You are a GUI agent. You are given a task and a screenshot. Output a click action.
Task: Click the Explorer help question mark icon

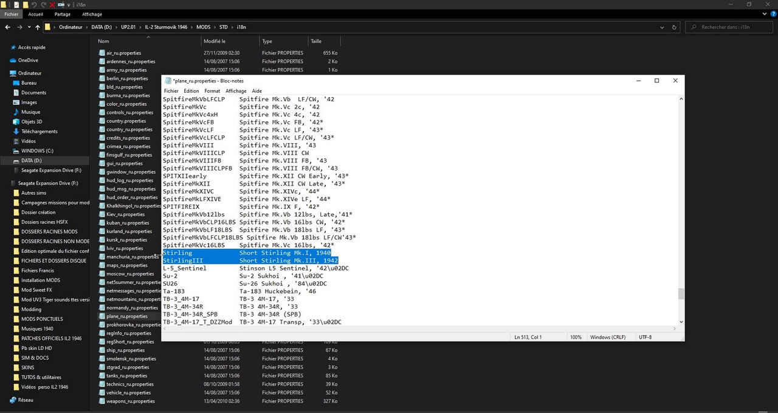point(773,14)
